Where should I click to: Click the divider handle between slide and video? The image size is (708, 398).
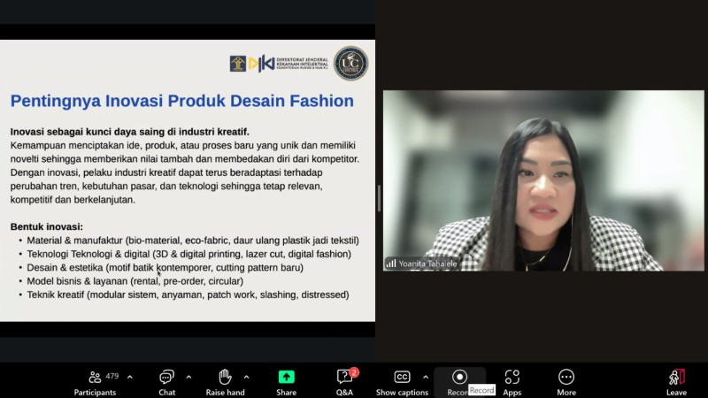379,197
